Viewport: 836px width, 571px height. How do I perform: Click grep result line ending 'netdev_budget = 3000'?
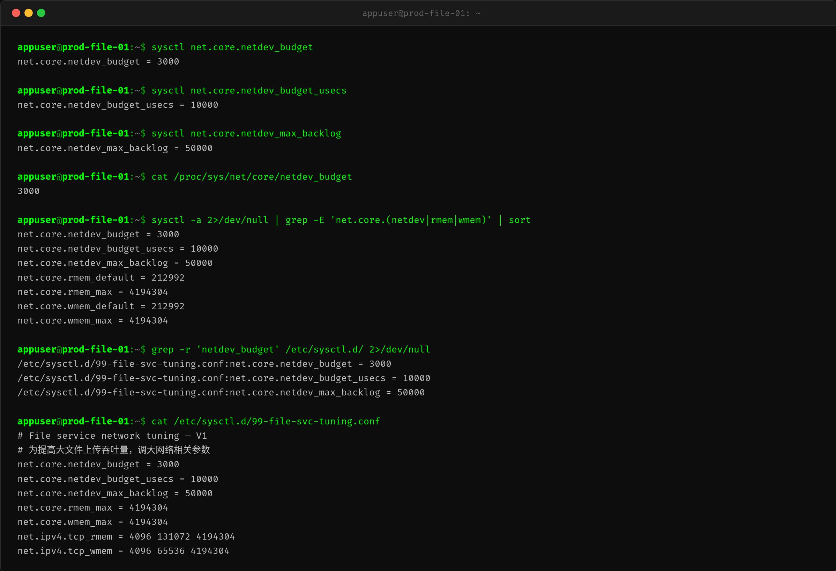(204, 364)
